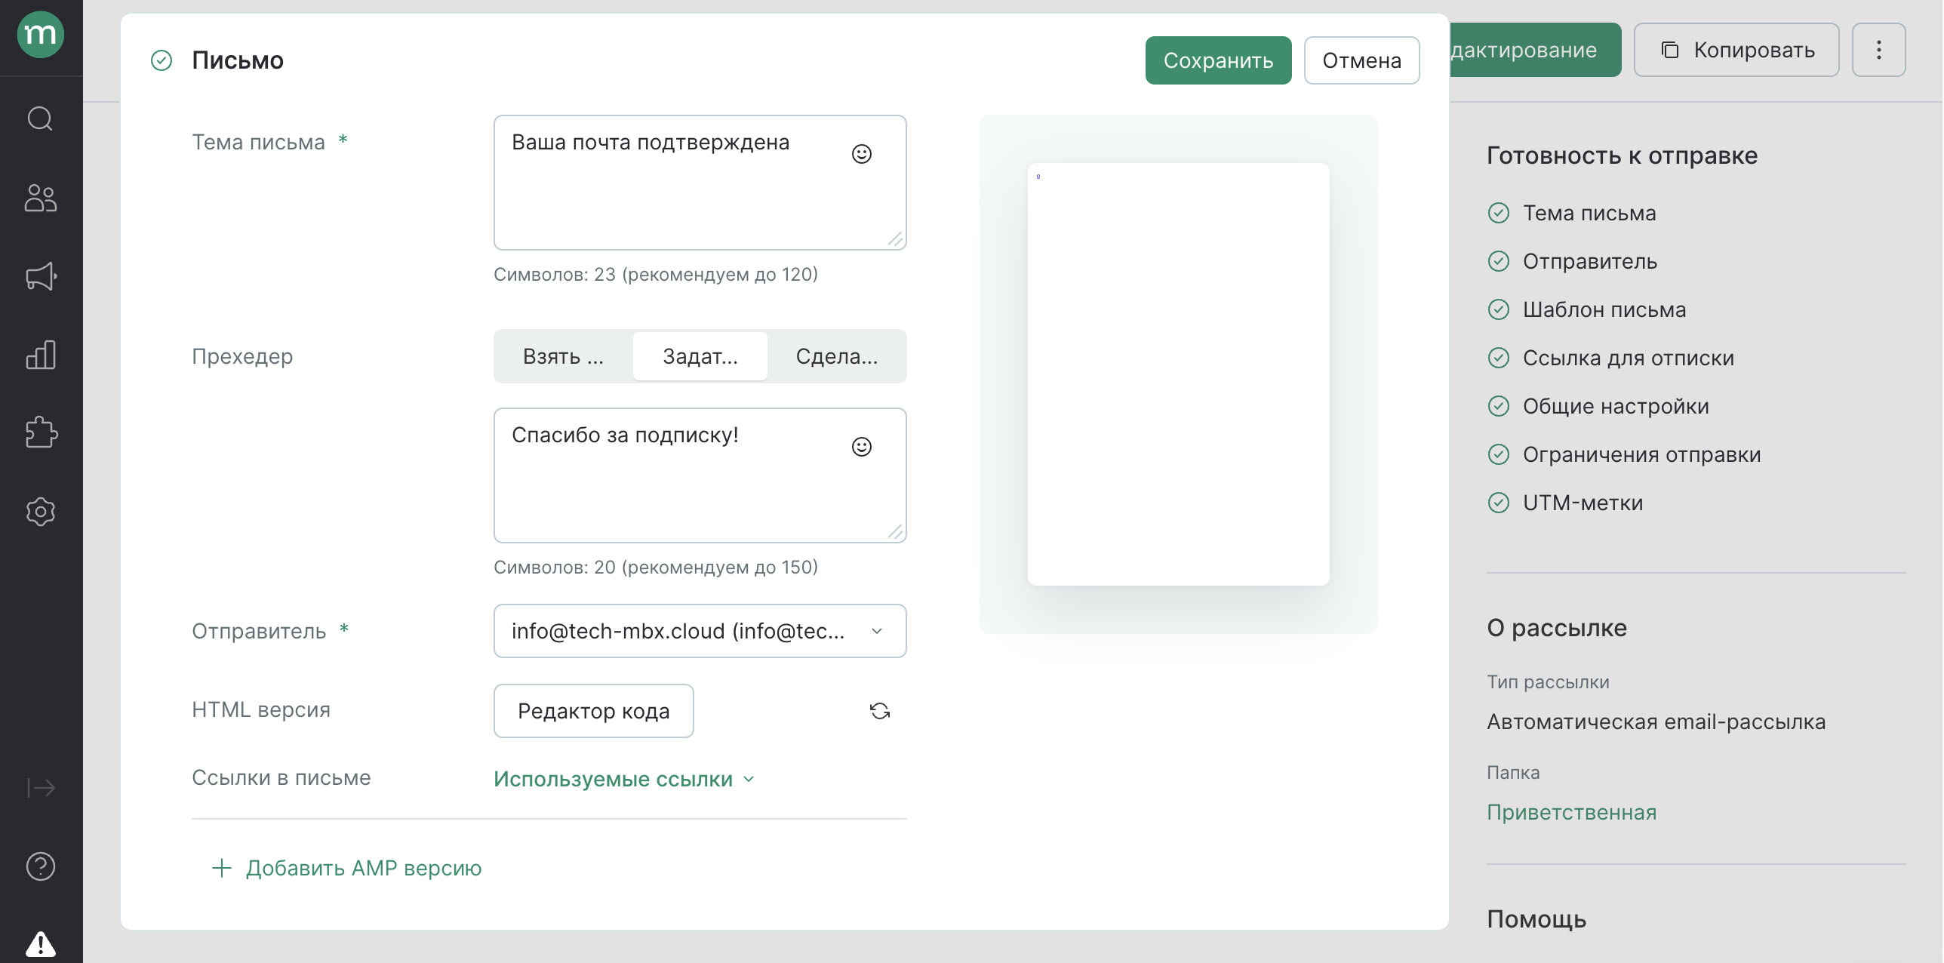Image resolution: width=1944 pixels, height=963 pixels.
Task: Open the warning triangle icon
Action: [x=41, y=943]
